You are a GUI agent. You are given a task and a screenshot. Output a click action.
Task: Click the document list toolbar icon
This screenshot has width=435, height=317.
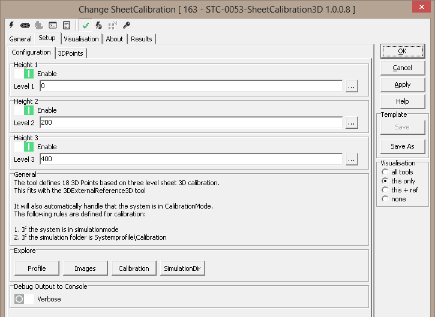click(67, 25)
